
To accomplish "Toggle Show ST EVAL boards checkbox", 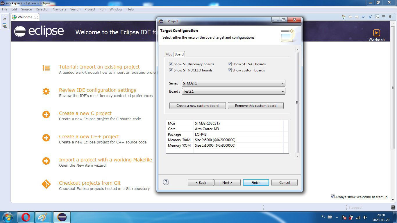I will pos(230,64).
